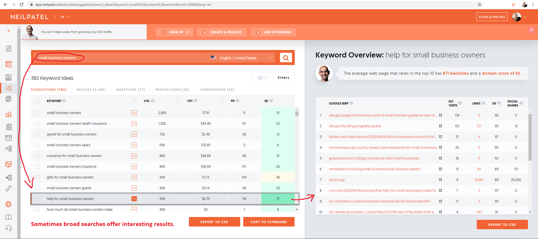
Task: Open Content Ideas from the sidebar
Action: click(x=9, y=99)
